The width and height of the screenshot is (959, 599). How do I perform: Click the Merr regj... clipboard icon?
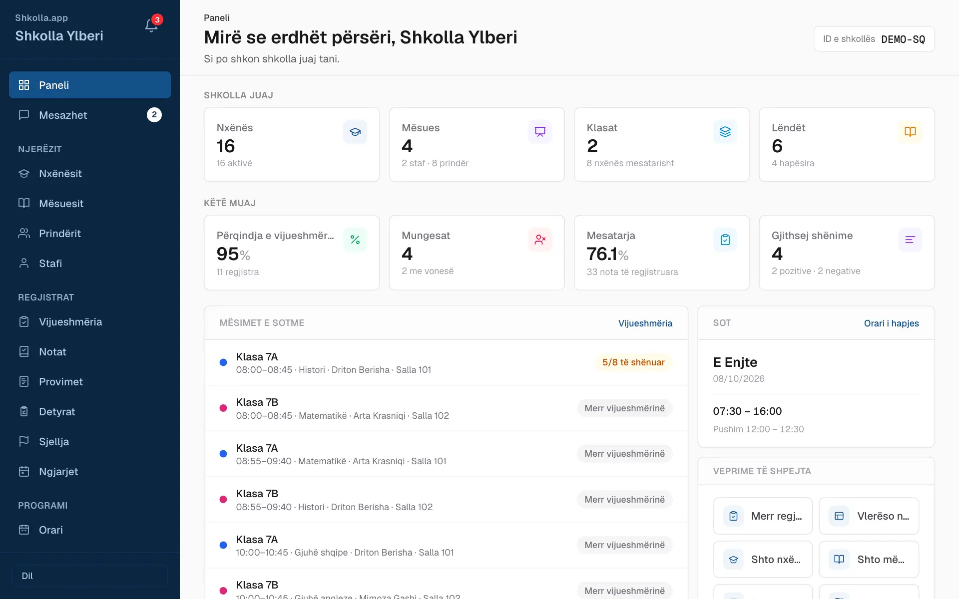click(733, 516)
